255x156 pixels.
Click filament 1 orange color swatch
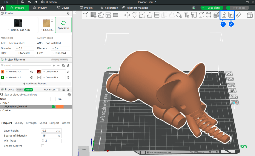pyautogui.click(x=2, y=72)
